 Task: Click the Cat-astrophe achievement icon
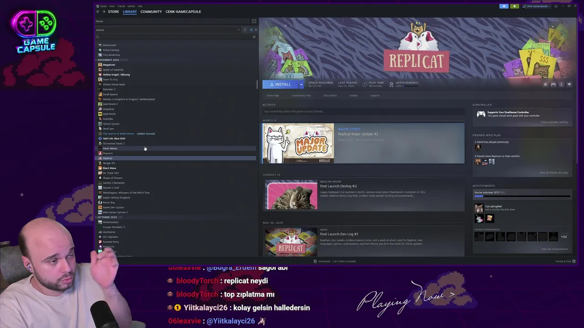479,208
